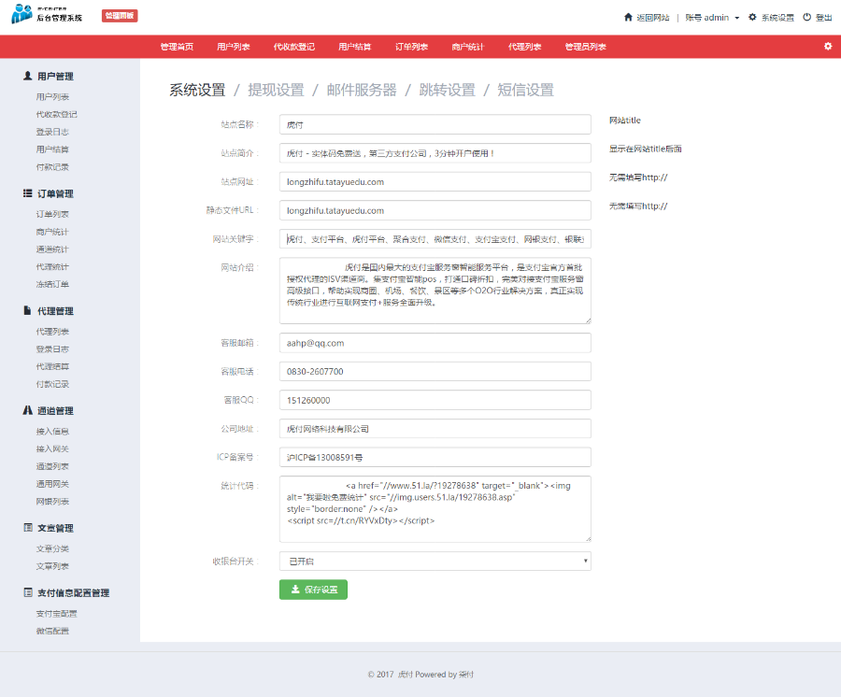Open 文章分类 in sidebar
The image size is (841, 697).
pos(52,548)
